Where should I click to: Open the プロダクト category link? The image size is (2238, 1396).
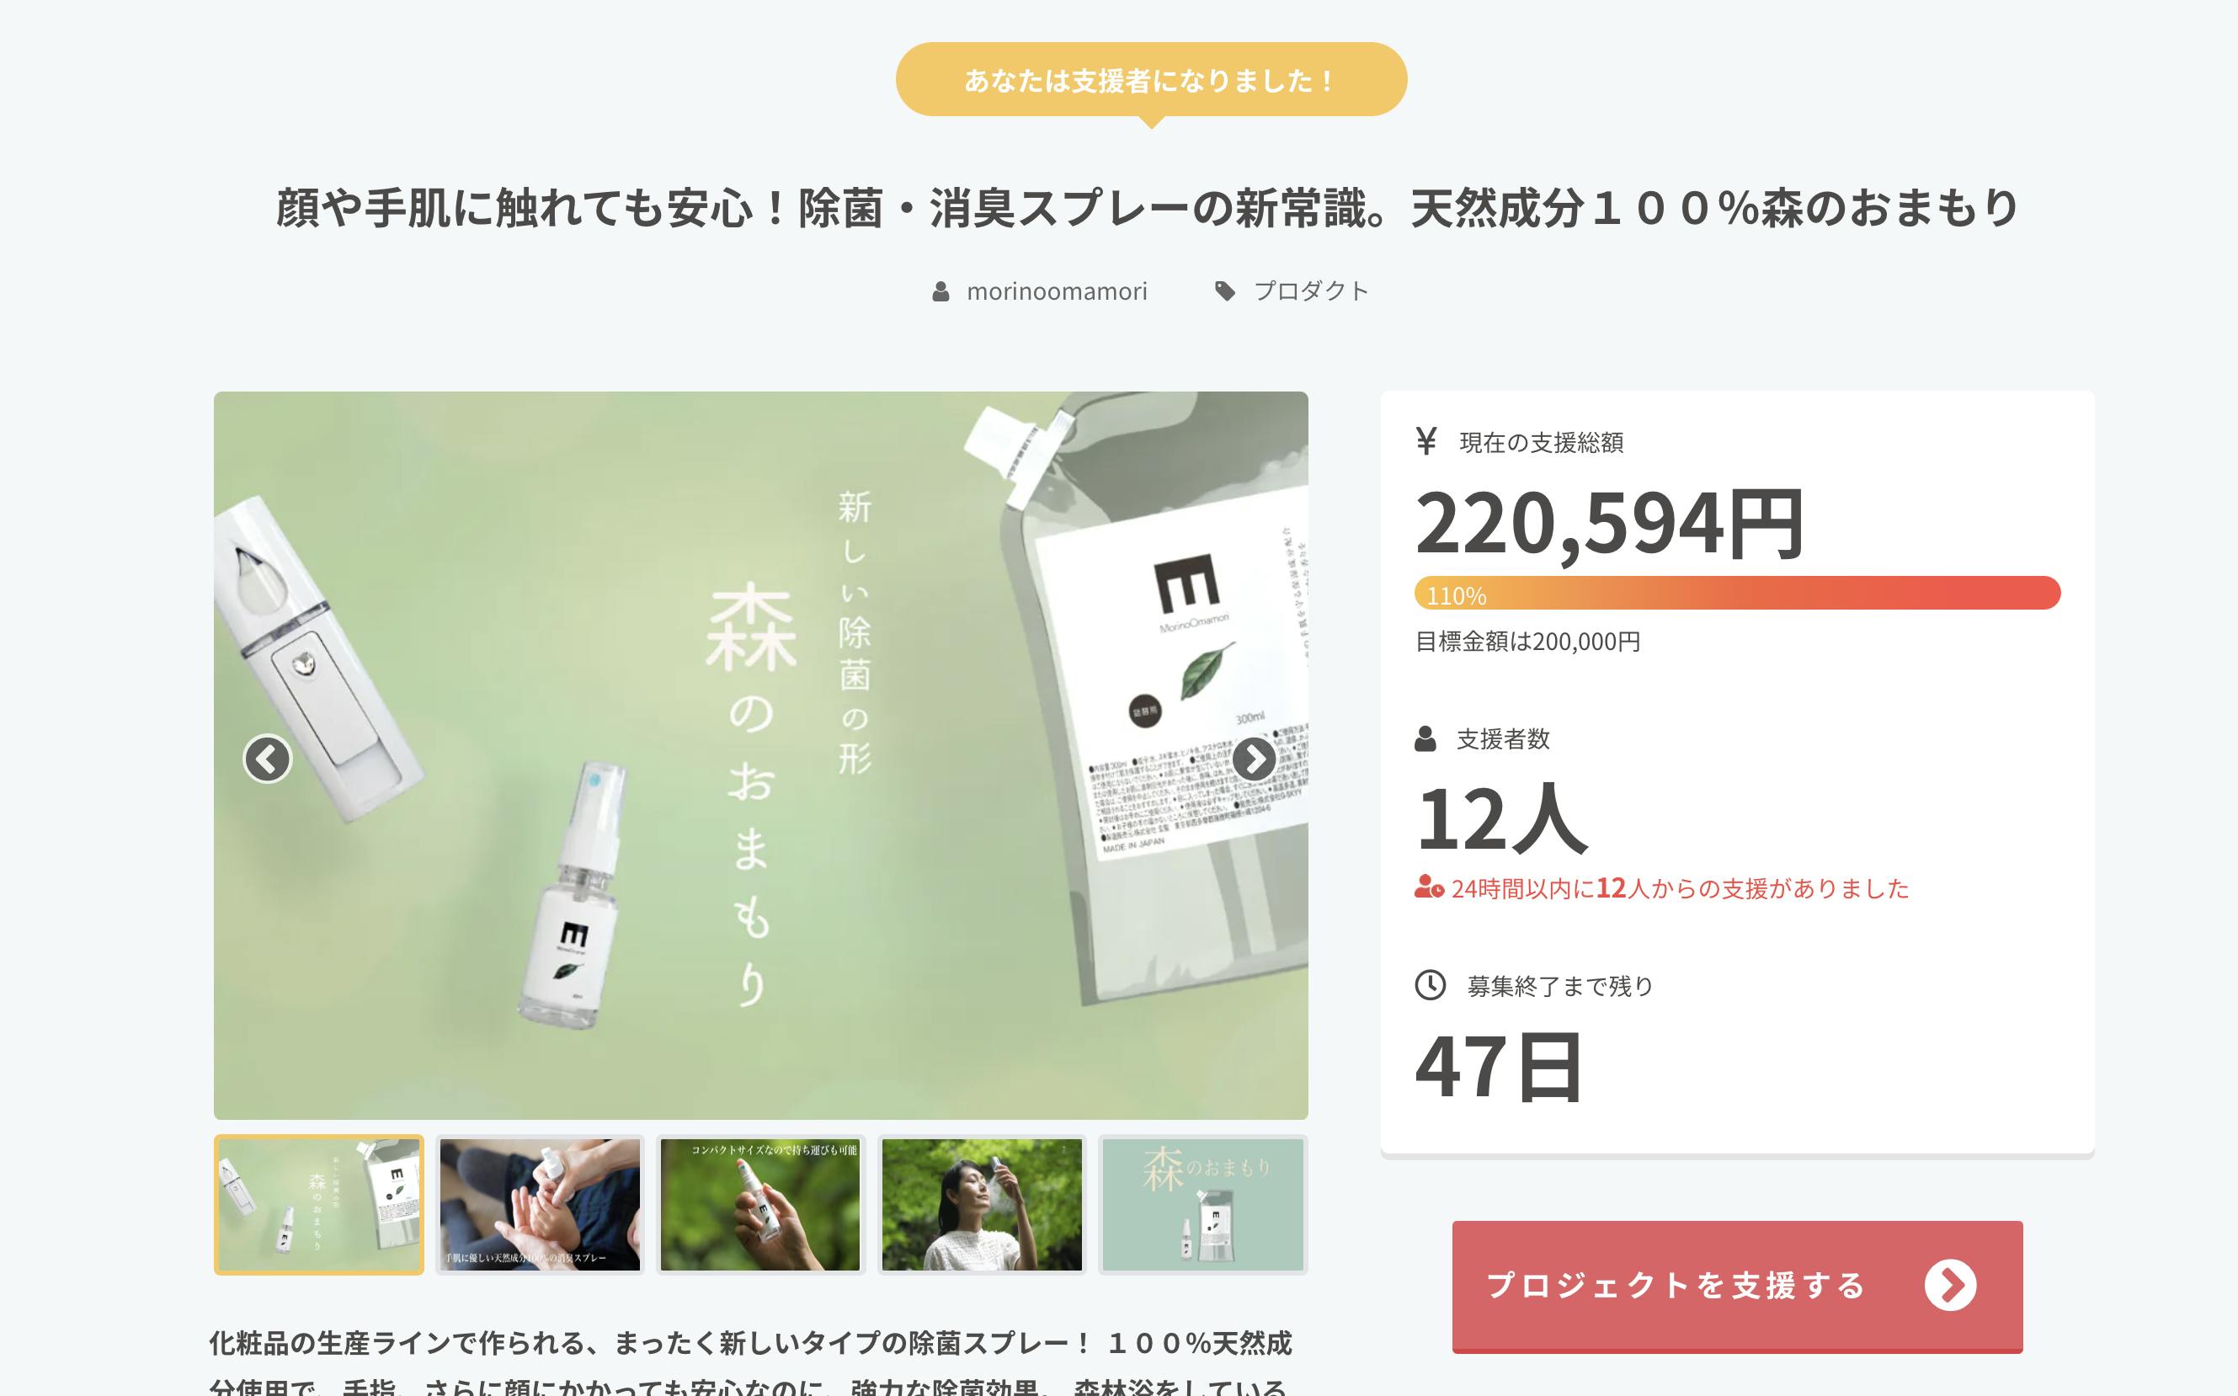click(1311, 292)
